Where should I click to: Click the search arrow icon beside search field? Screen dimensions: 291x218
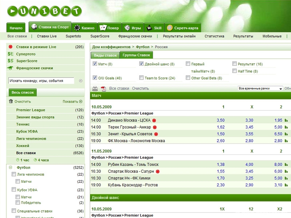pos(80,81)
